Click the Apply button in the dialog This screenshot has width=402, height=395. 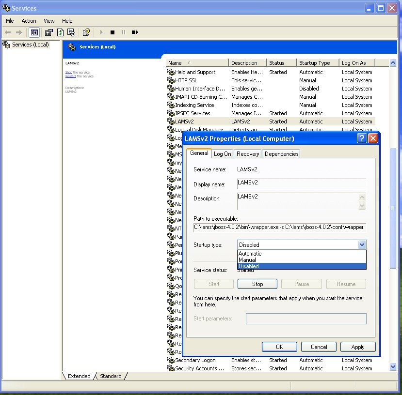pos(358,347)
